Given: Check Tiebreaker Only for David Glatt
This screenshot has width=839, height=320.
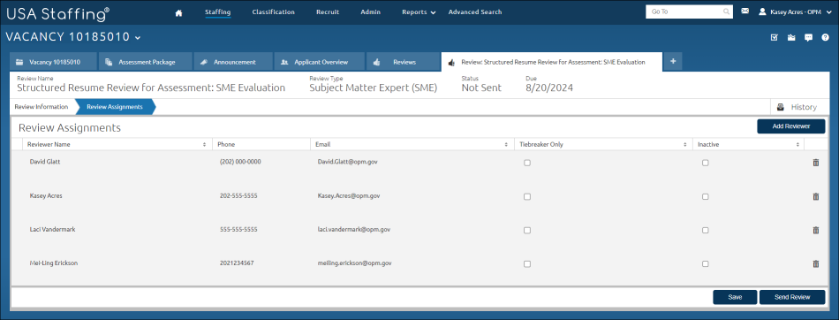Looking at the screenshot, I should (x=527, y=163).
